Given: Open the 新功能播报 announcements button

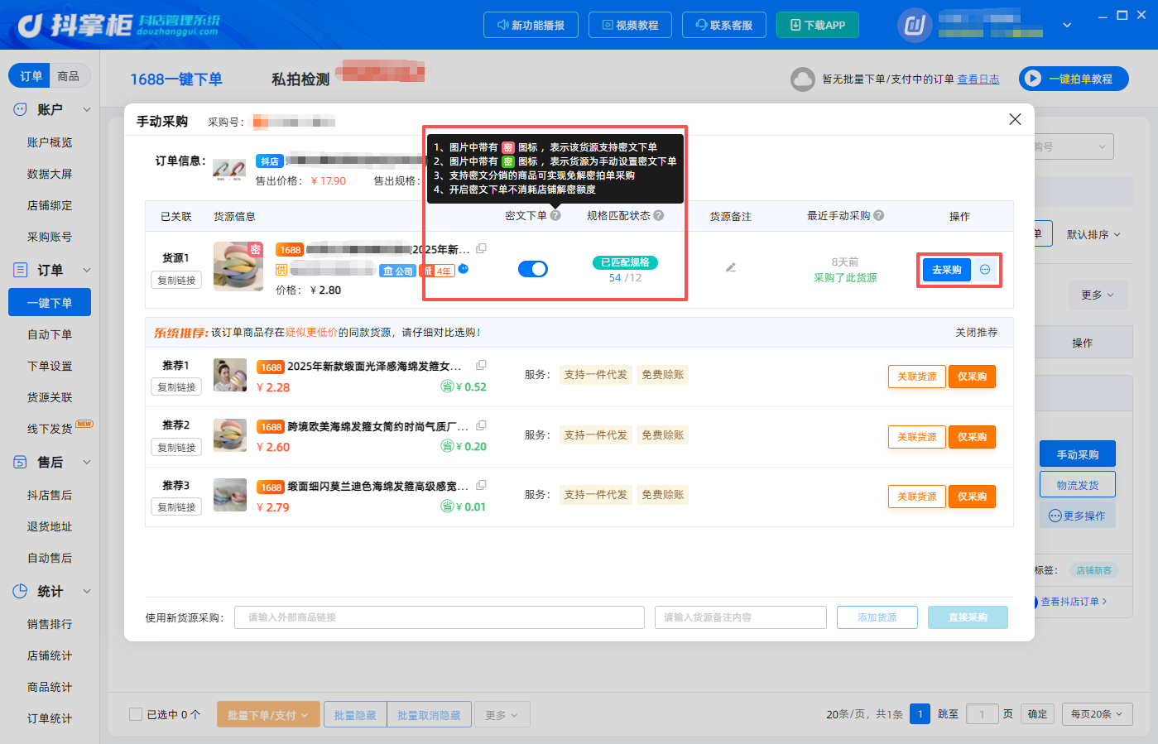Looking at the screenshot, I should 531,25.
